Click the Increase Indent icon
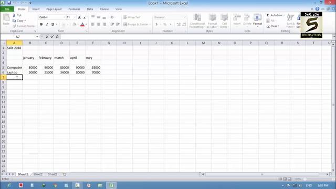This screenshot has width=336, height=189. click(118, 25)
